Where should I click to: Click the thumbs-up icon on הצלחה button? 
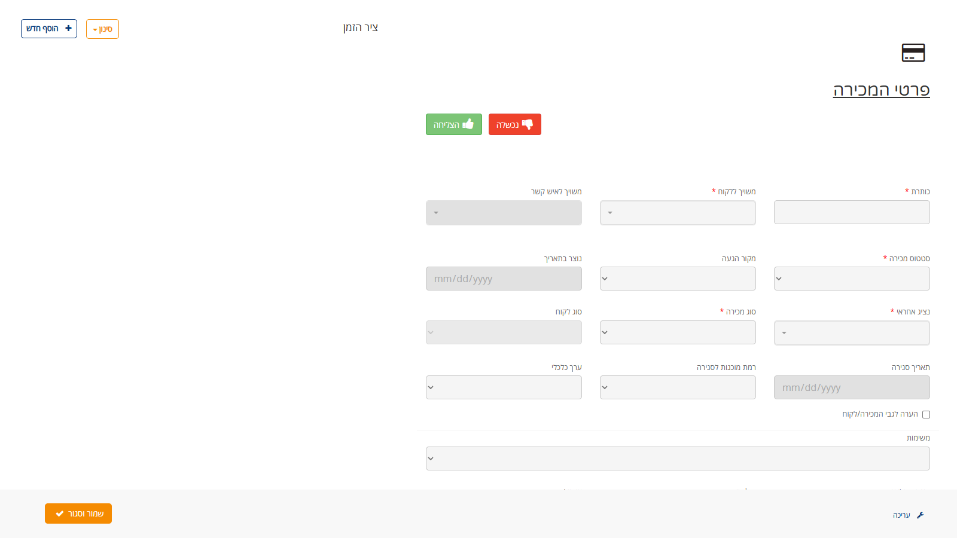(x=469, y=124)
